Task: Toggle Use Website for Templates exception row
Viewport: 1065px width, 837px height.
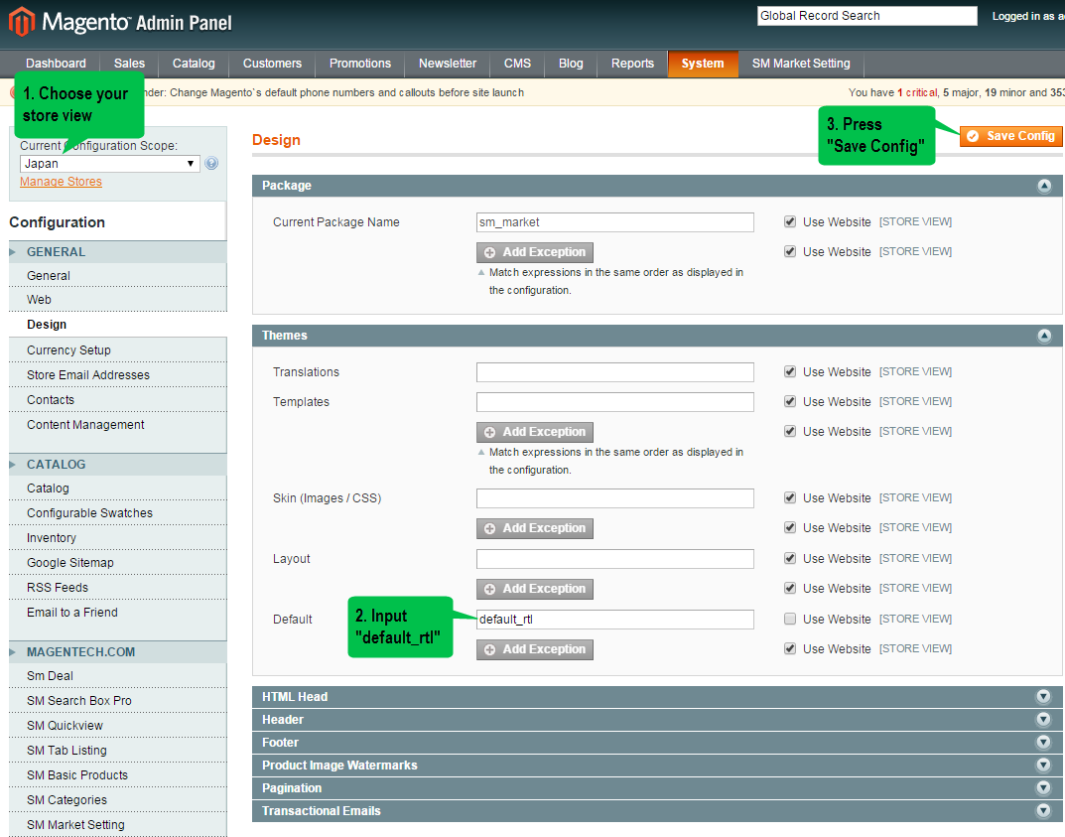Action: coord(790,432)
